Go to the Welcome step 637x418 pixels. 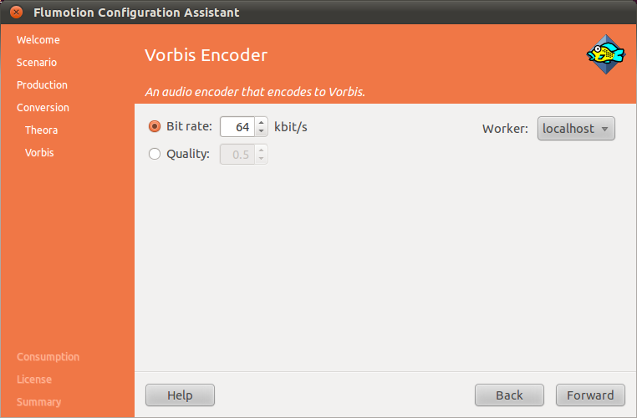38,40
